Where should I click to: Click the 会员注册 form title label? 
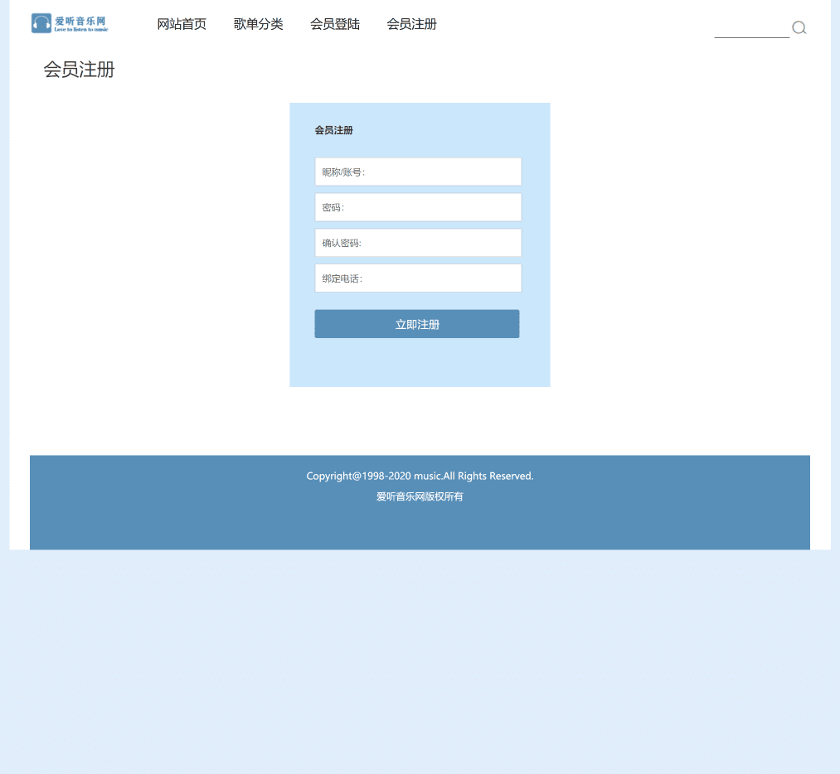(333, 130)
